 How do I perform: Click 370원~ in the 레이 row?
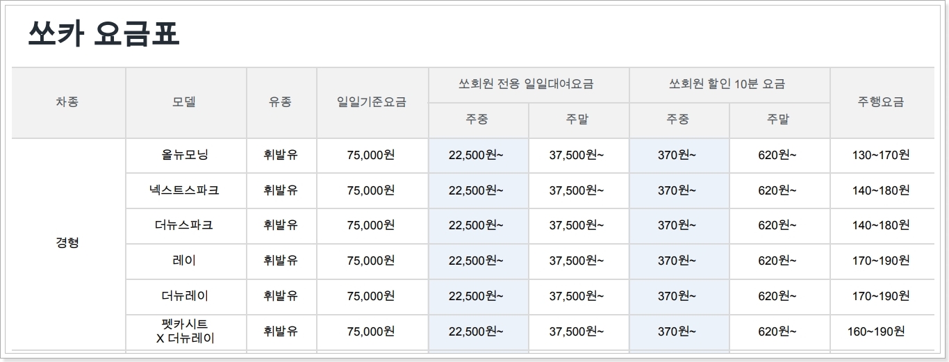(x=677, y=261)
